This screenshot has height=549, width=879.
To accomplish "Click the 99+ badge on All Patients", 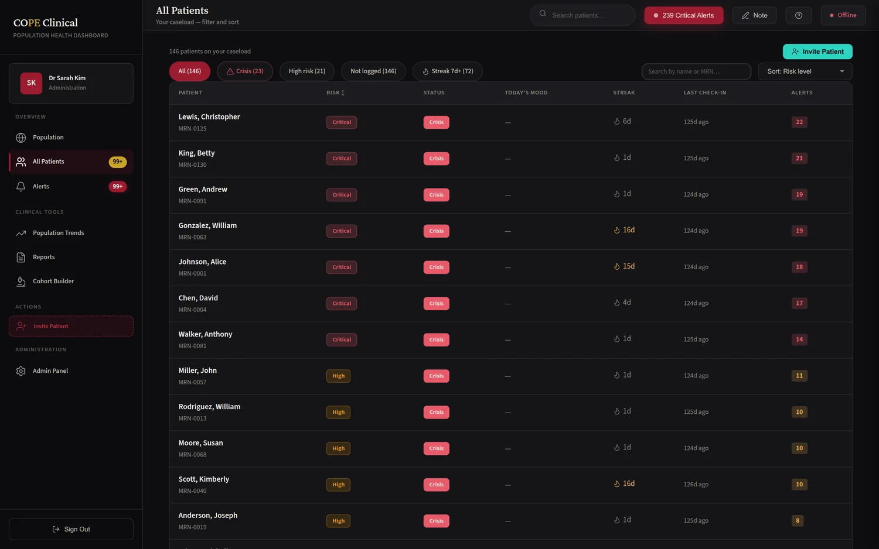I will 118,162.
